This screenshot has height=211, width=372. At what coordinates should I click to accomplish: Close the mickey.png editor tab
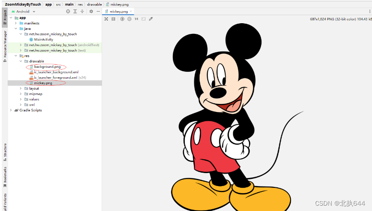[131, 11]
